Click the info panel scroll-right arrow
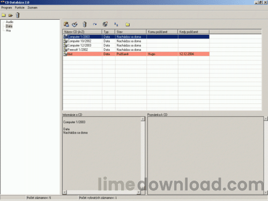 pos(139,192)
